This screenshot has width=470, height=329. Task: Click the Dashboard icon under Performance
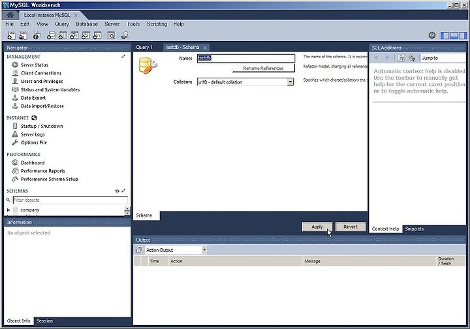click(15, 163)
